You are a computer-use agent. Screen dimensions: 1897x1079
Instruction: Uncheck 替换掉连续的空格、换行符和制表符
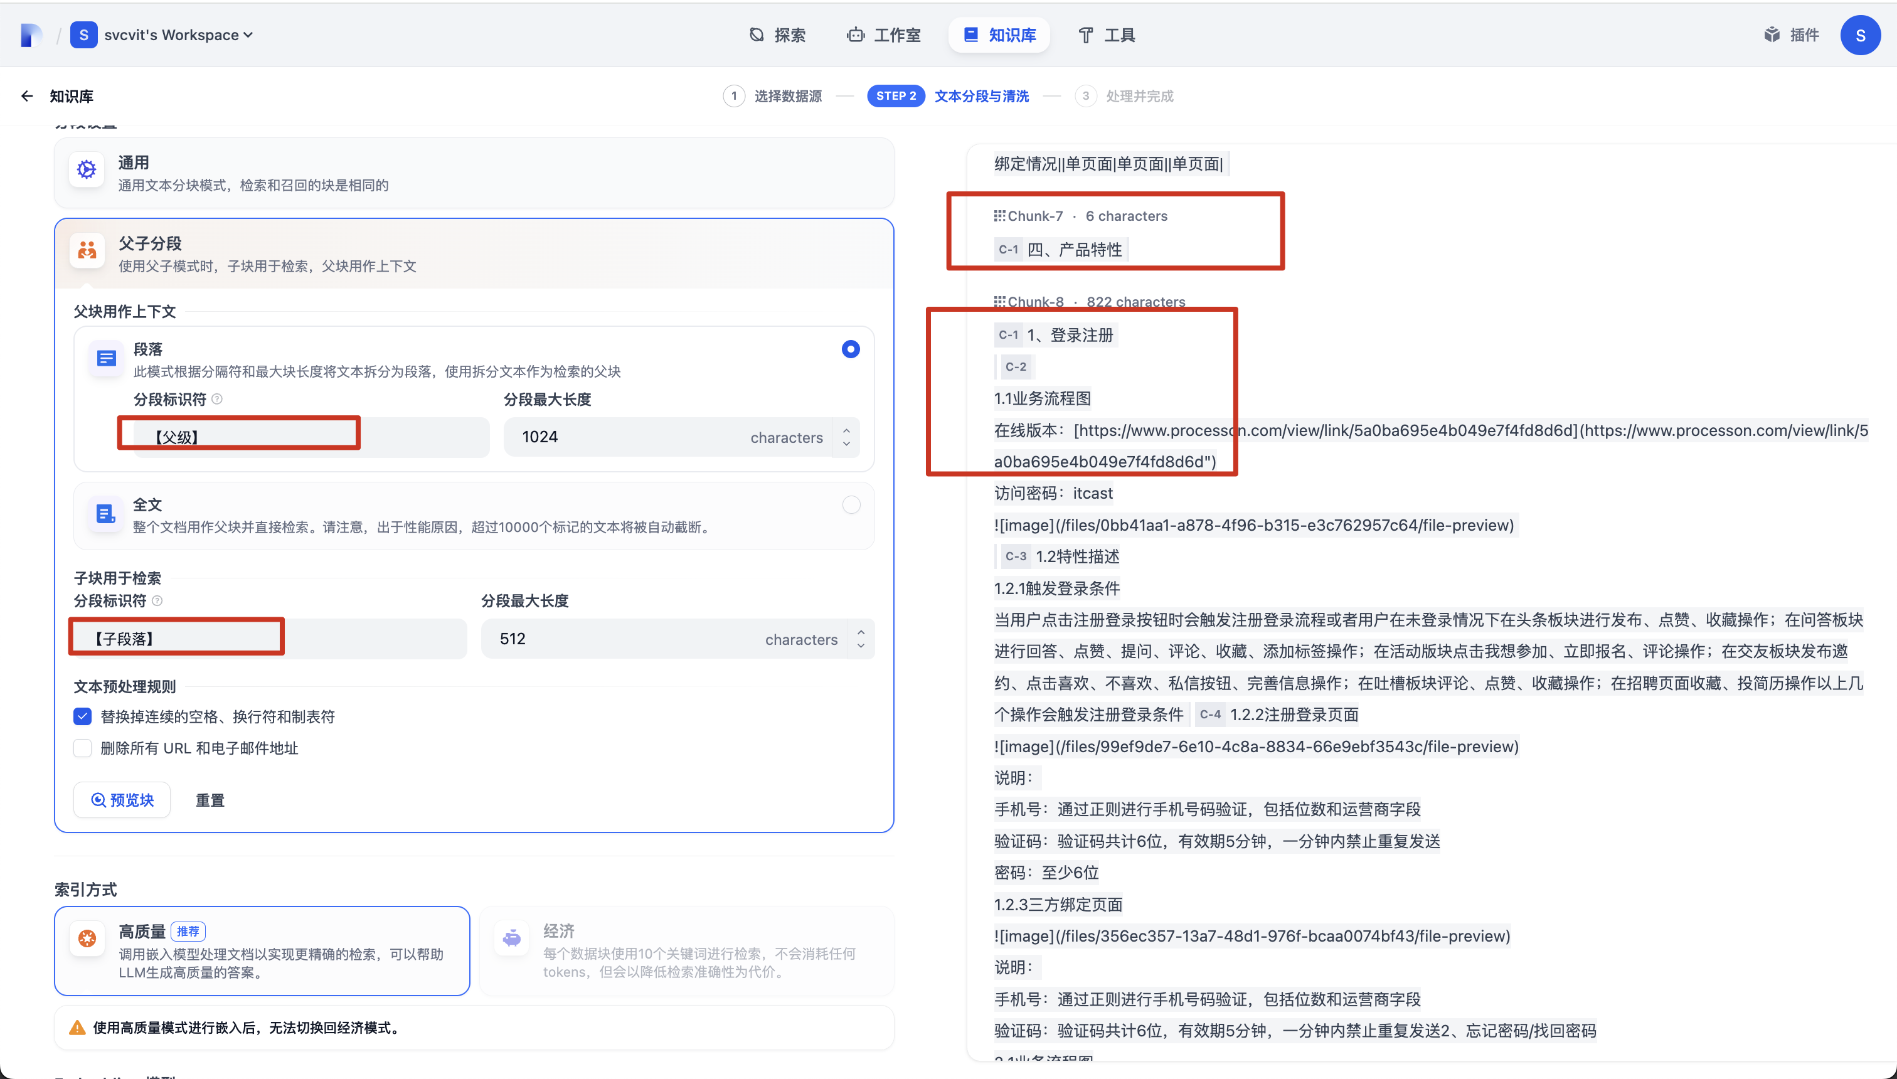tap(82, 716)
